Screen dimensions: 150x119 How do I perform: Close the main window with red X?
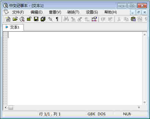click(142, 5)
